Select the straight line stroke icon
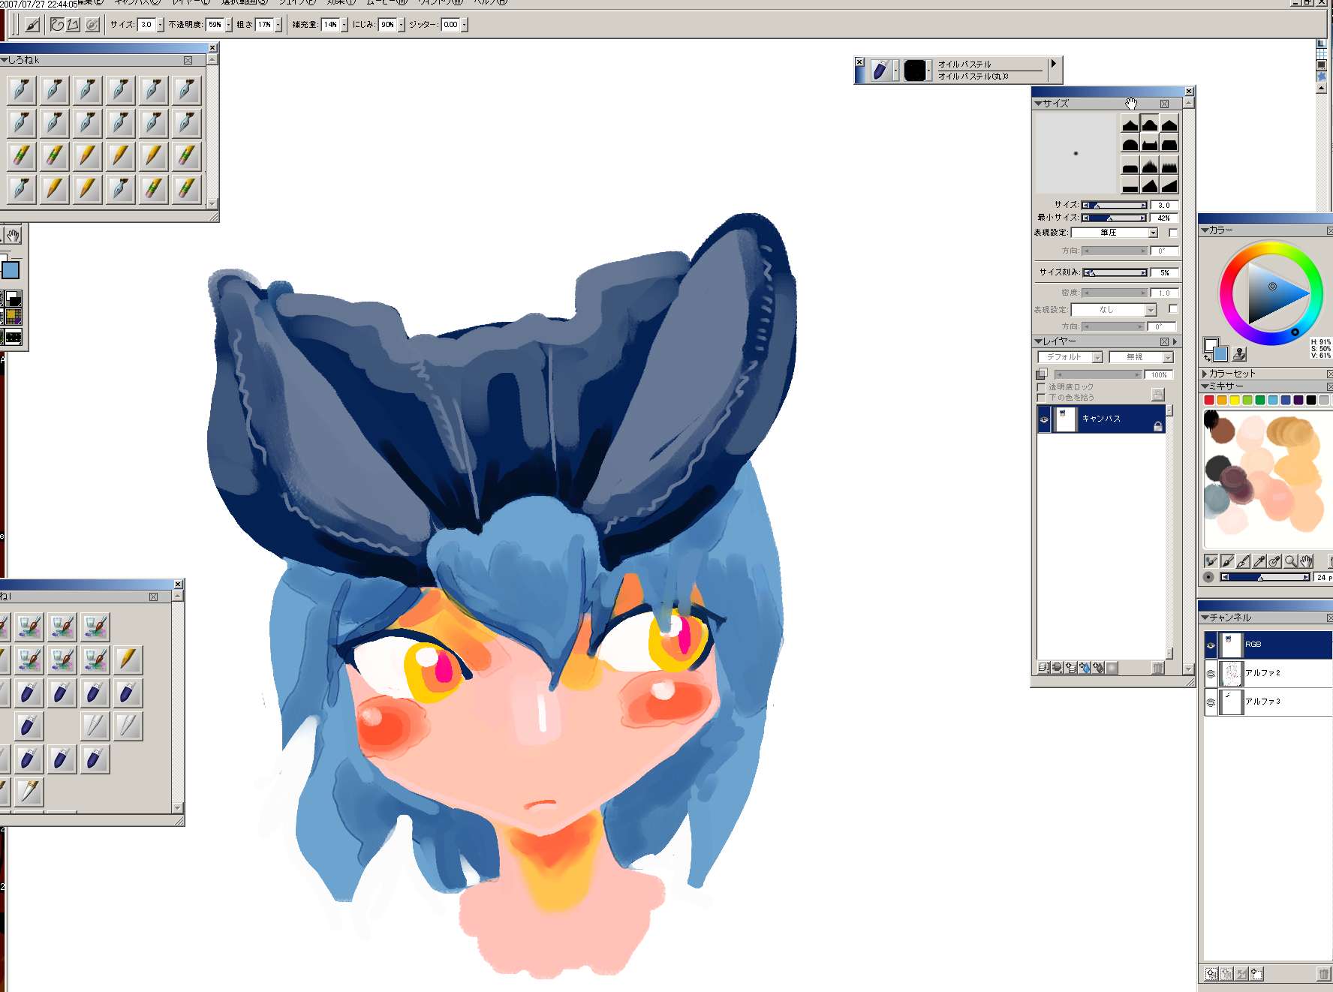This screenshot has width=1333, height=992. pos(74,25)
